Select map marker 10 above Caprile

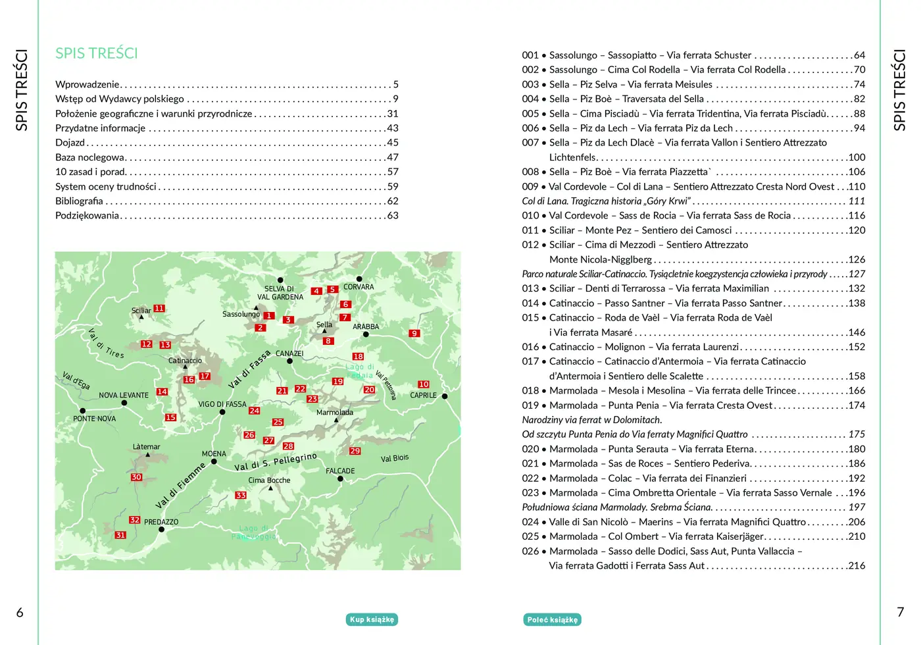tap(423, 384)
